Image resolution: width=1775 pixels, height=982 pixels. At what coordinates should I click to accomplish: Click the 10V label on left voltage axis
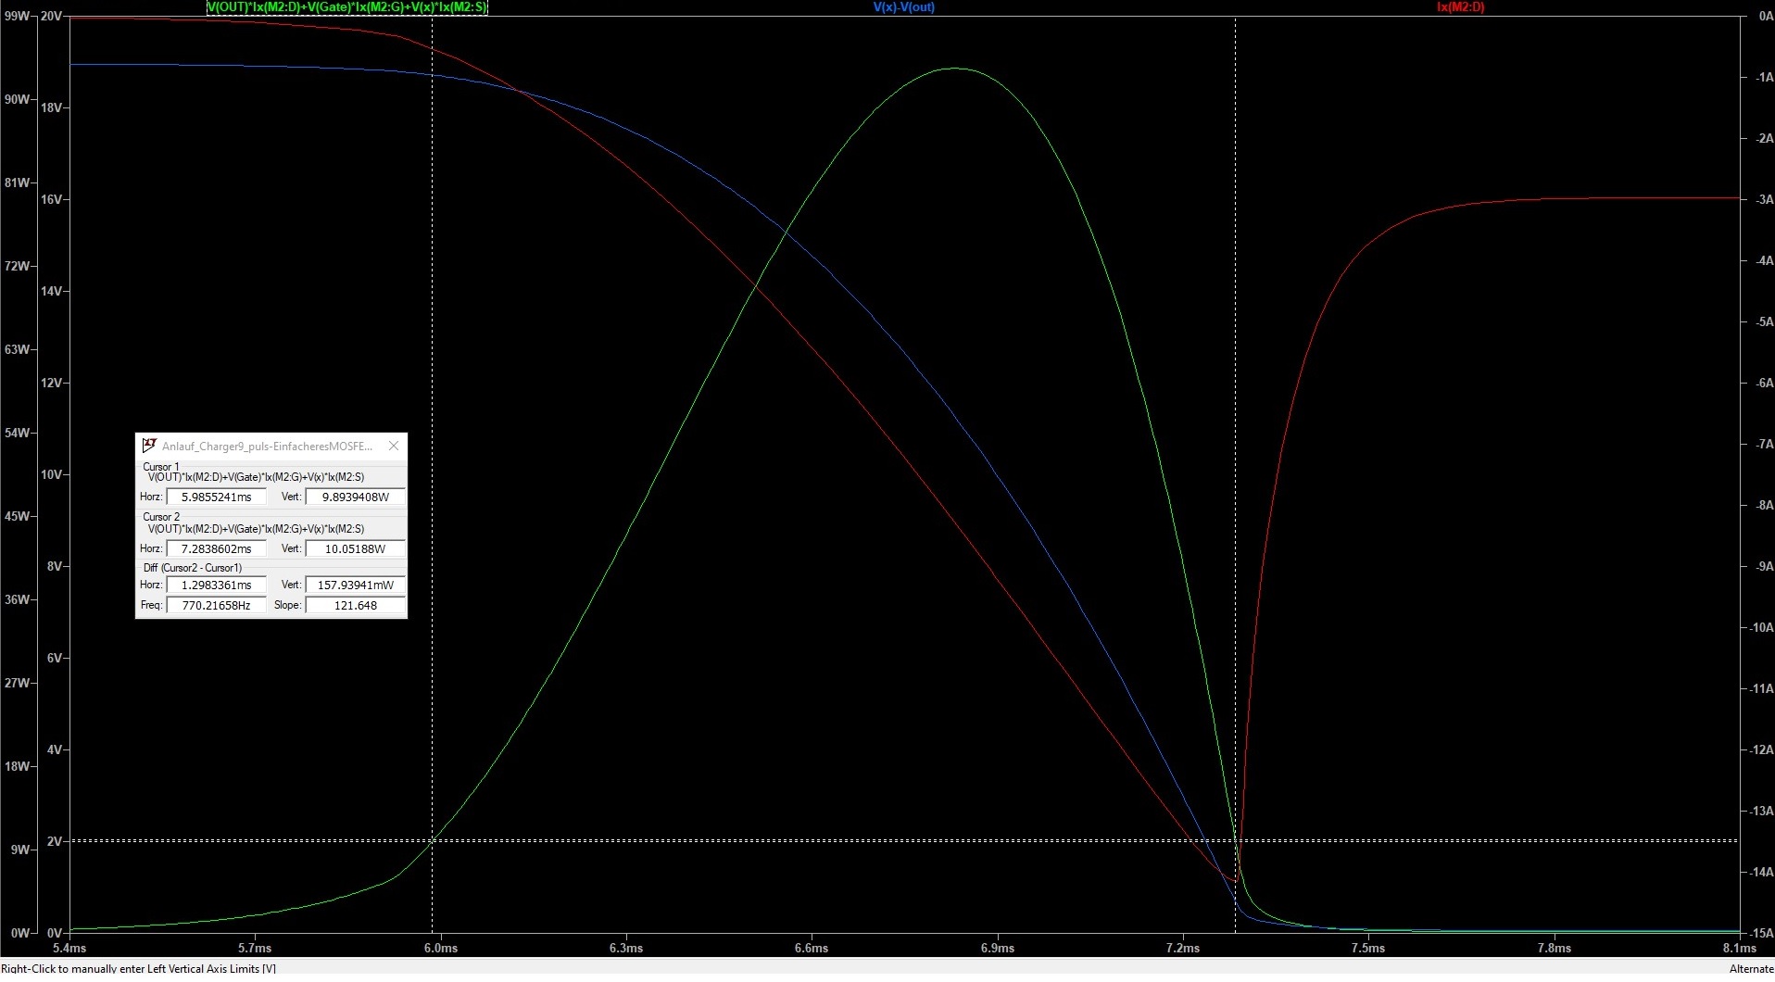click(x=52, y=474)
